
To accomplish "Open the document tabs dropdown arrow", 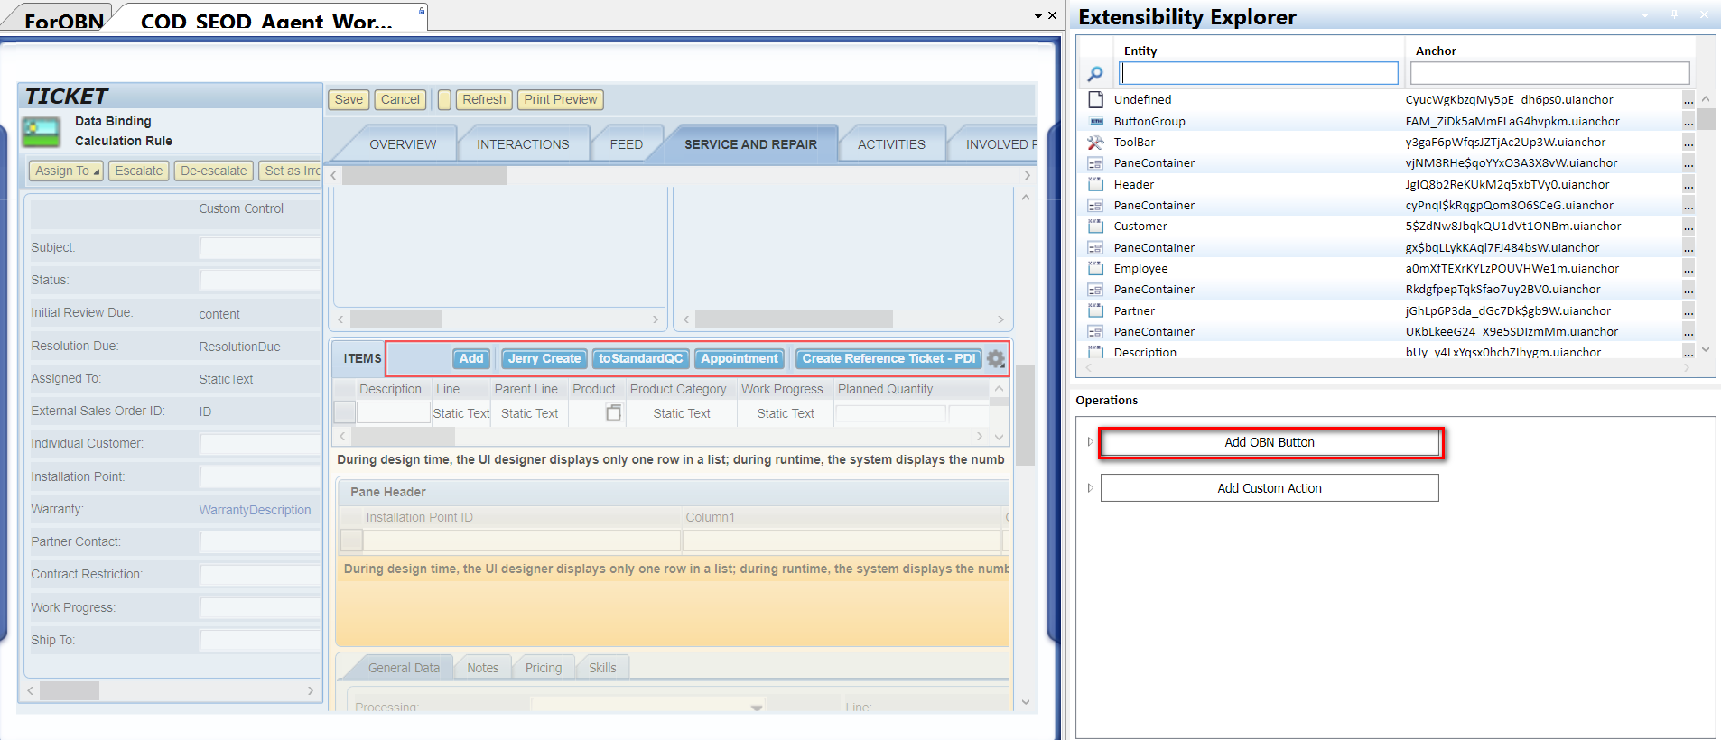I will tap(1038, 16).
